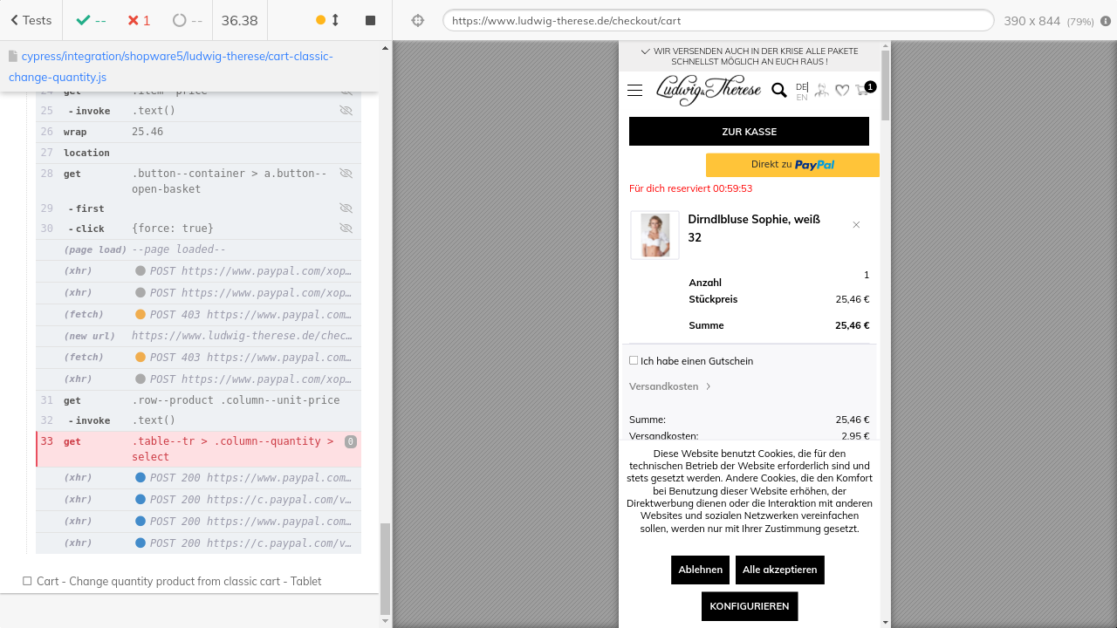Screen dimensions: 1117x628
Task: Accept all cookies with Alle akzeptieren
Action: click(x=779, y=570)
